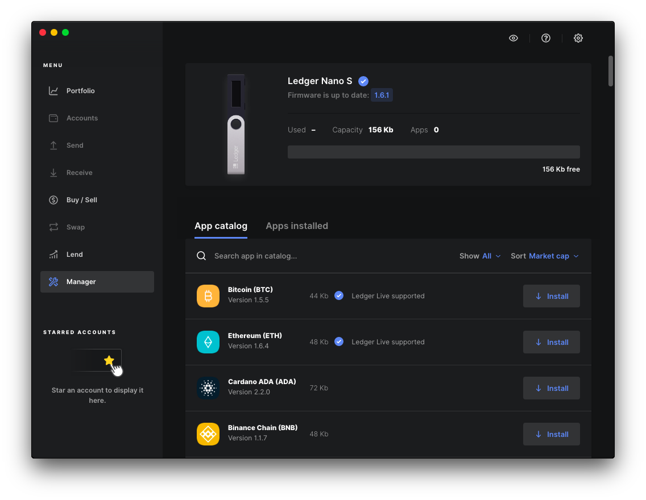This screenshot has height=500, width=646.
Task: Open the Buy / Sell menu item
Action: [x=97, y=200]
